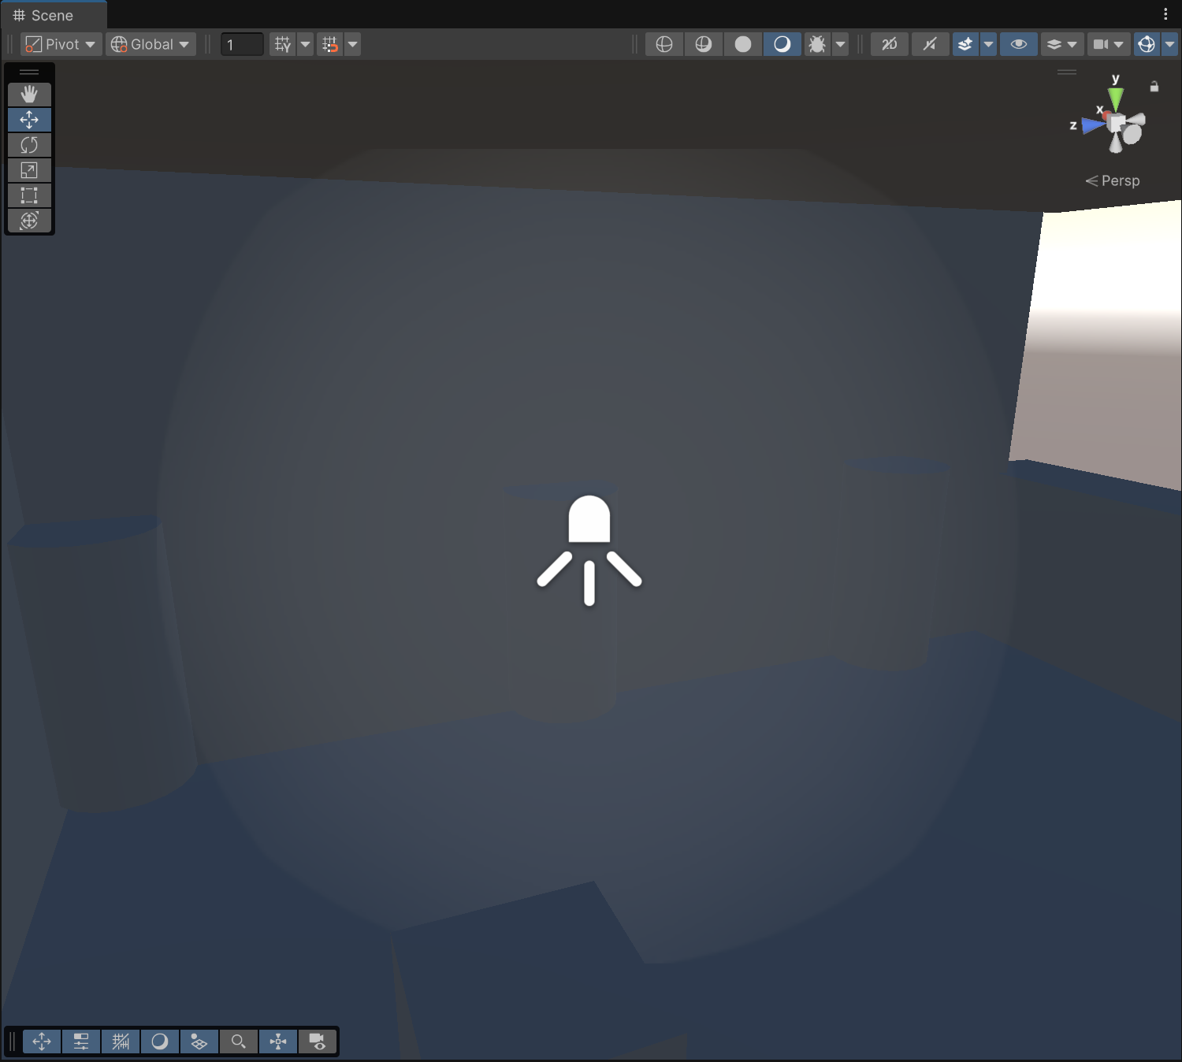Toggle grid visibility button
The width and height of the screenshot is (1182, 1062).
click(283, 44)
